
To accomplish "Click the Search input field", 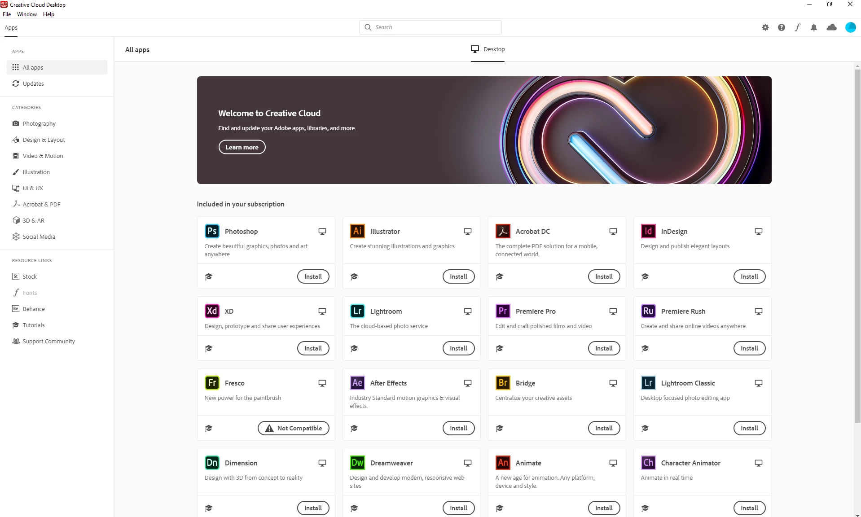I will (430, 27).
